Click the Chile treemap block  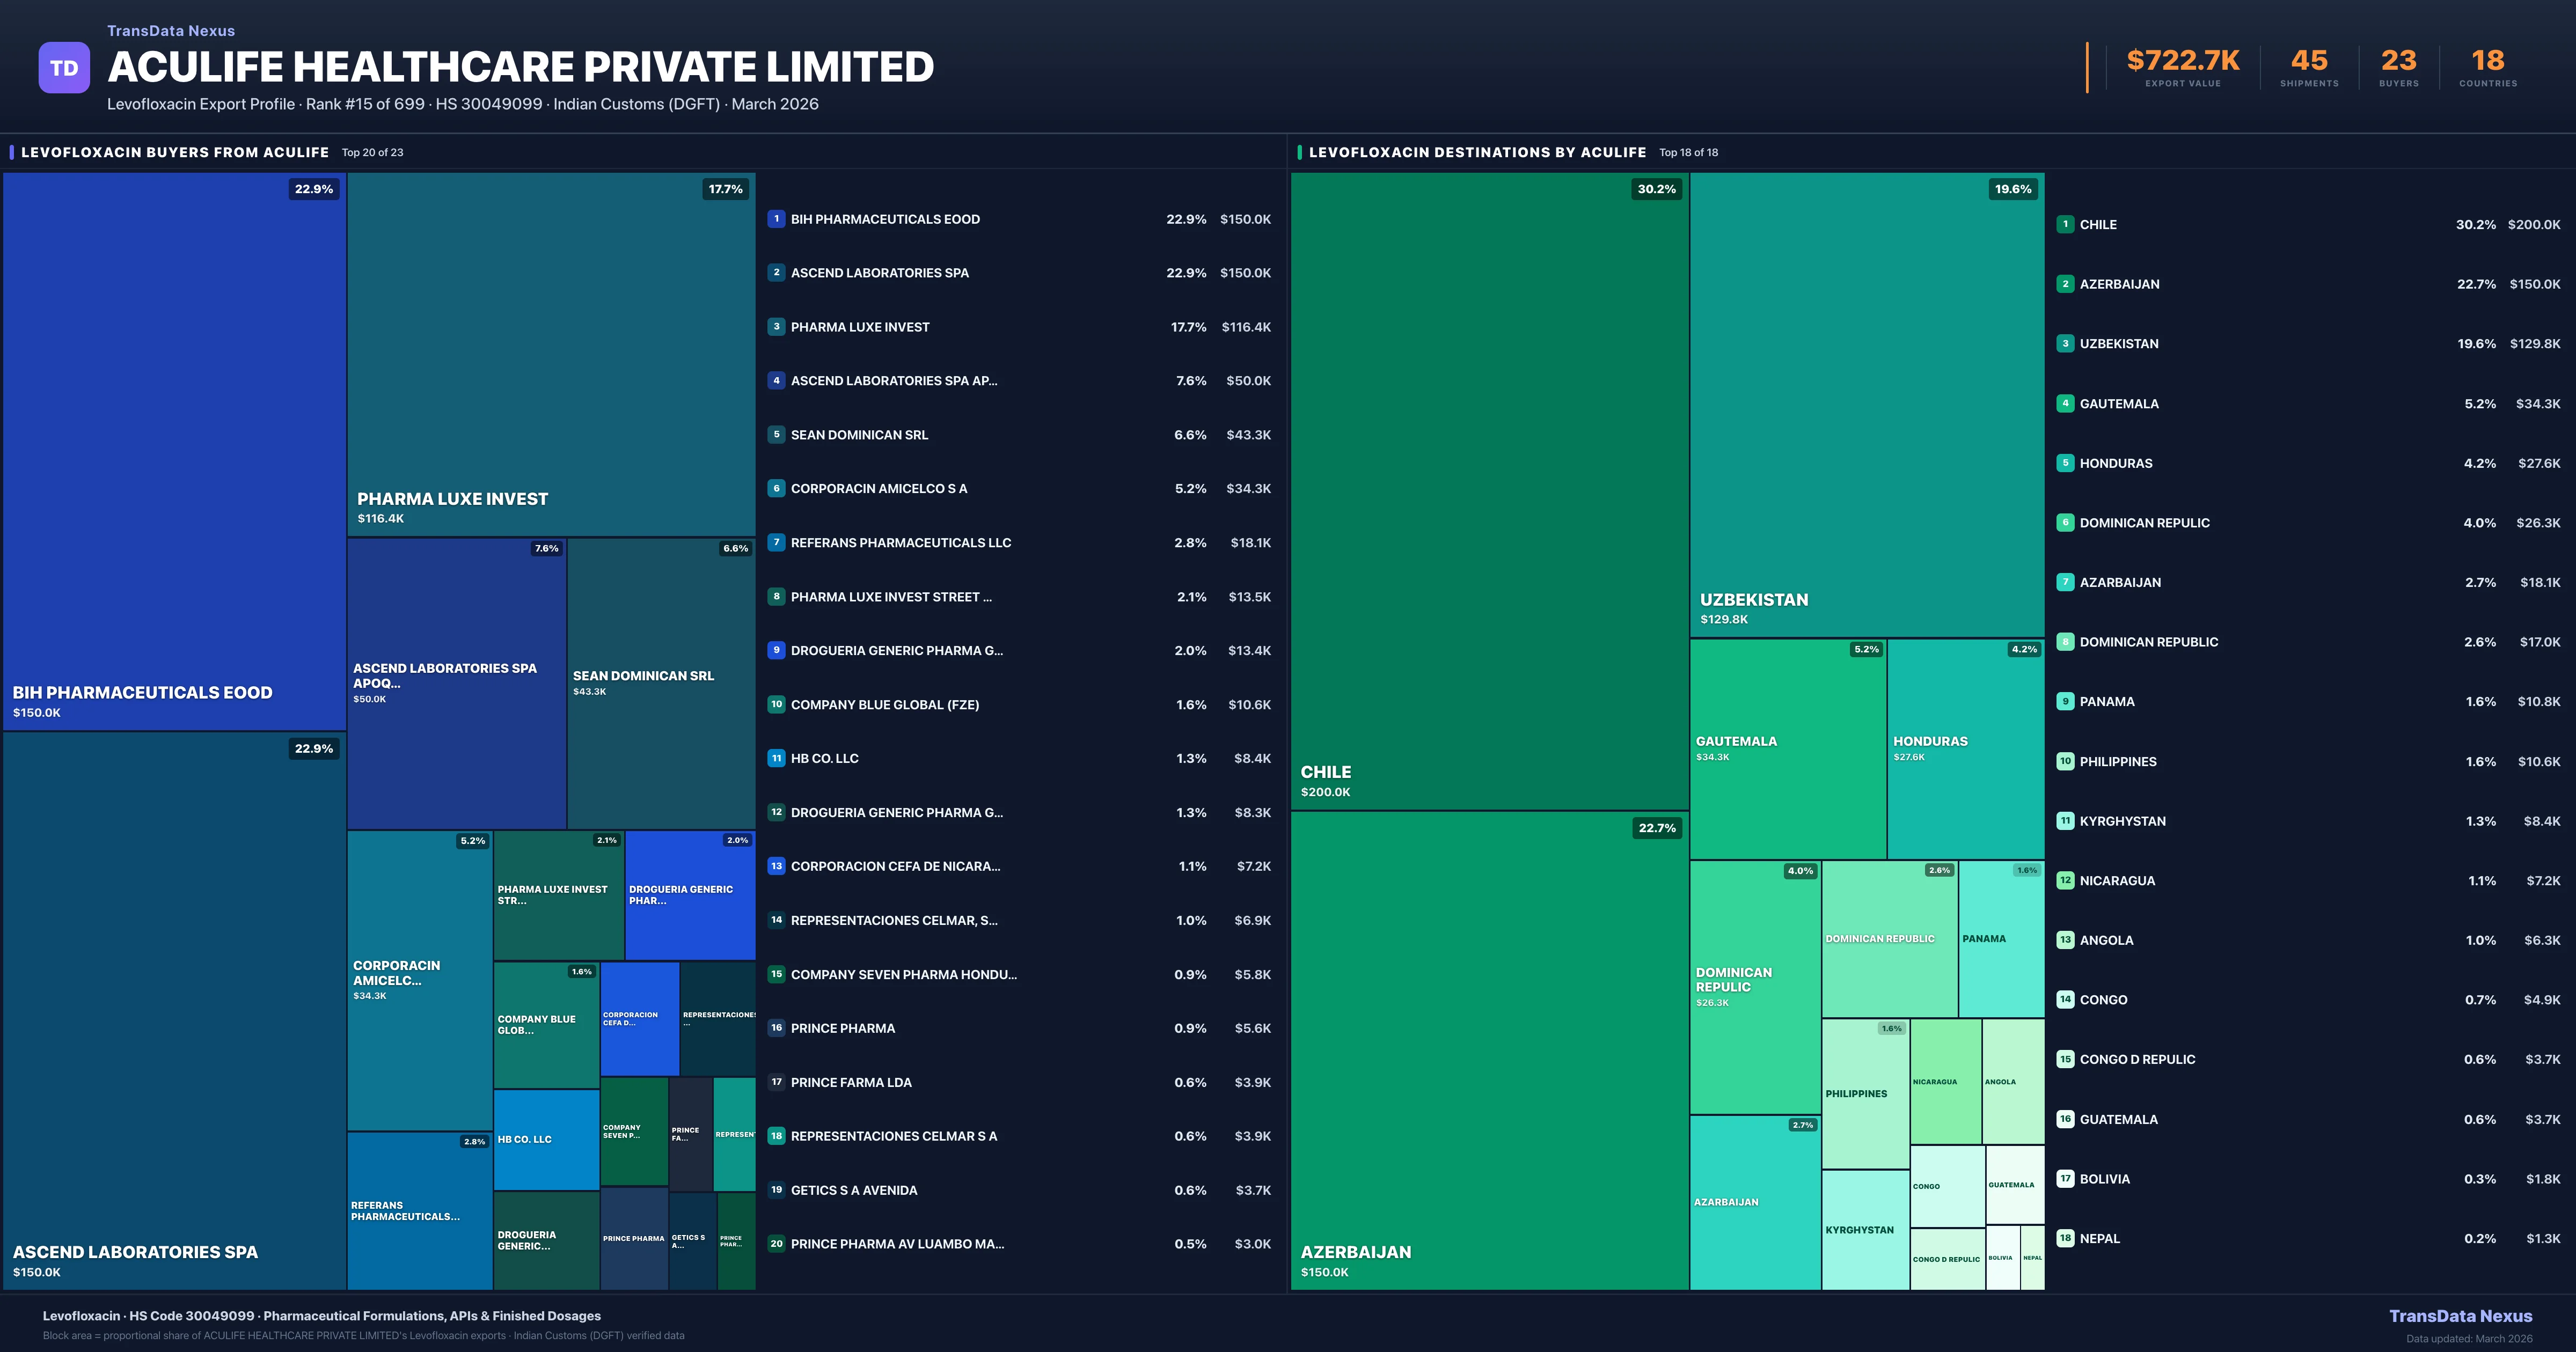(x=1489, y=490)
